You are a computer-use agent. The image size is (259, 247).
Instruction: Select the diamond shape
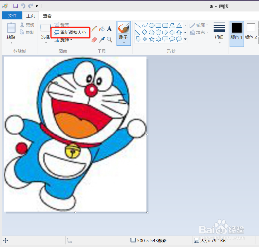pos(145,32)
